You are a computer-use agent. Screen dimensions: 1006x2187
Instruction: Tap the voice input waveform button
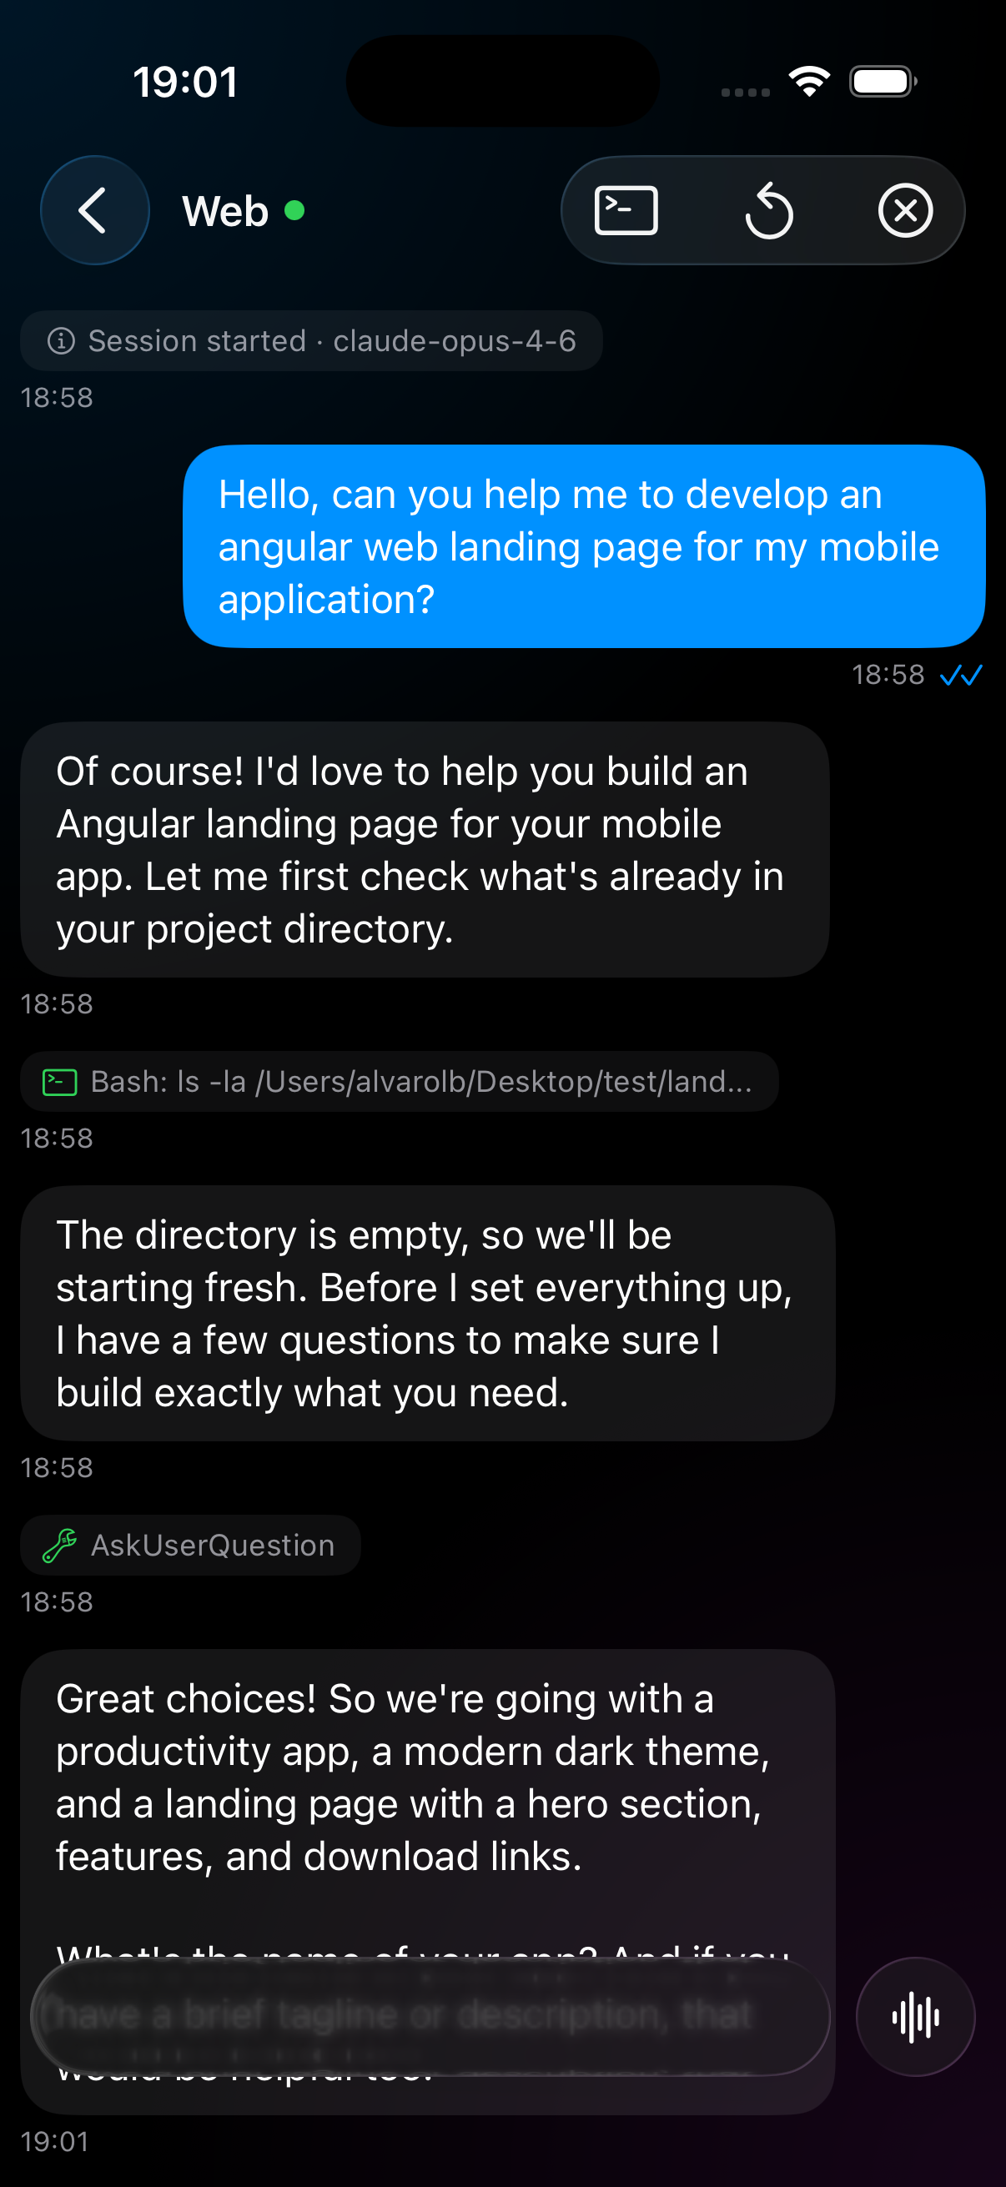pos(915,2016)
